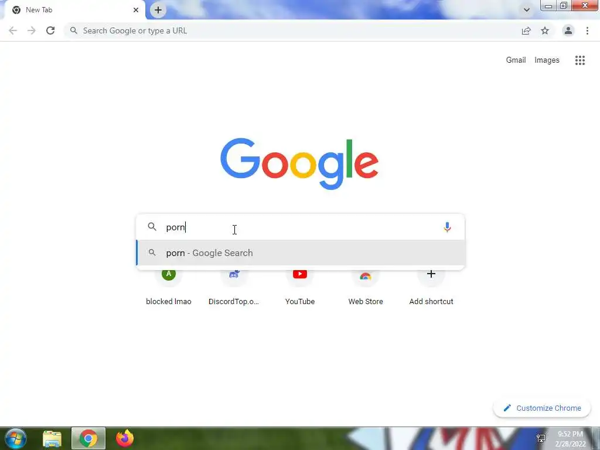Open a new tab with the plus button
This screenshot has width=600, height=450.
[x=158, y=10]
